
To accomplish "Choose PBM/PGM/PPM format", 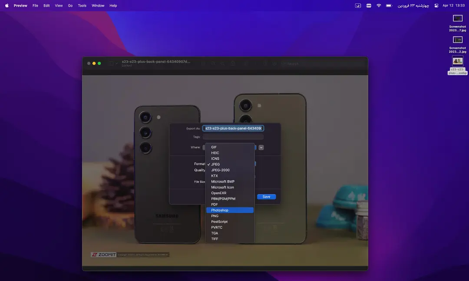I will pyautogui.click(x=230, y=199).
